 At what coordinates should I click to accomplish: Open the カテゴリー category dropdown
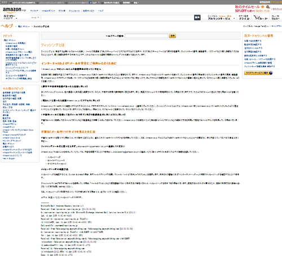pyautogui.click(x=10, y=17)
